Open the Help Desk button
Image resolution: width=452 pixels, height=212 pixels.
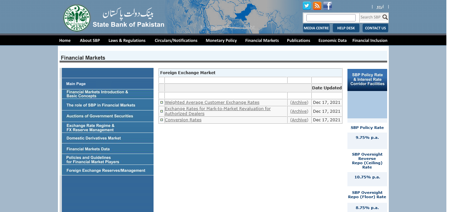pyautogui.click(x=346, y=28)
